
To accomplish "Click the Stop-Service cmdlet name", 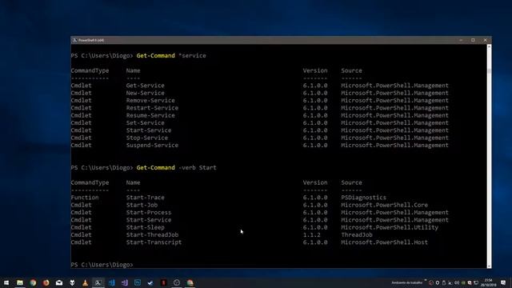I will 147,138.
